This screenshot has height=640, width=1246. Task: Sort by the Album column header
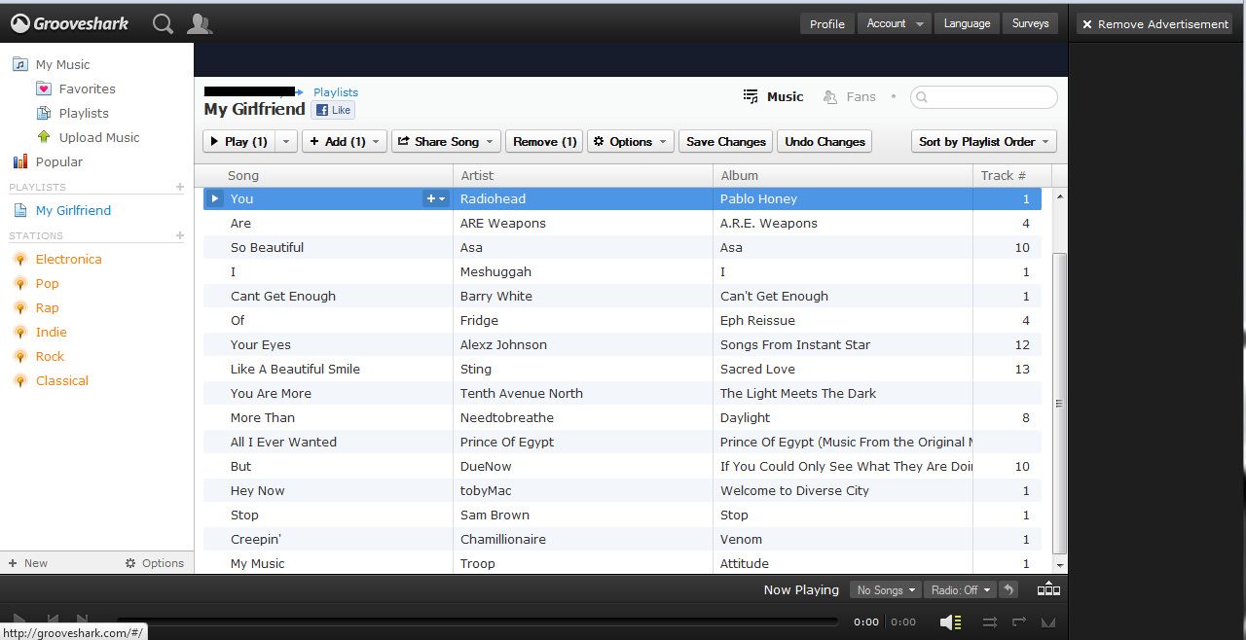coord(843,175)
